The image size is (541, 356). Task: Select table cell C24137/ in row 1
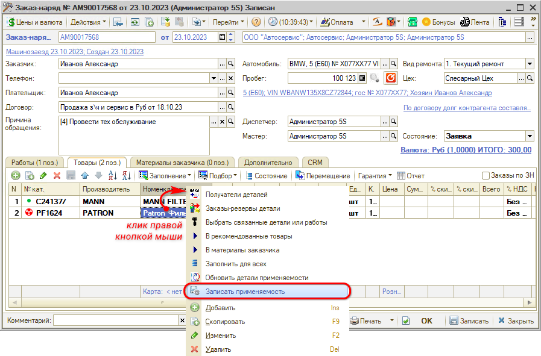[51, 202]
